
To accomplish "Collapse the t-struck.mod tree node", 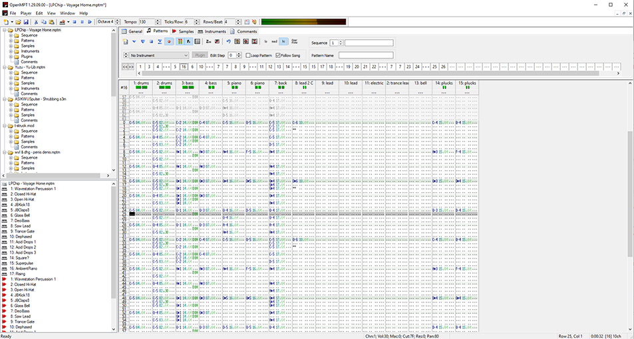I will [5, 126].
